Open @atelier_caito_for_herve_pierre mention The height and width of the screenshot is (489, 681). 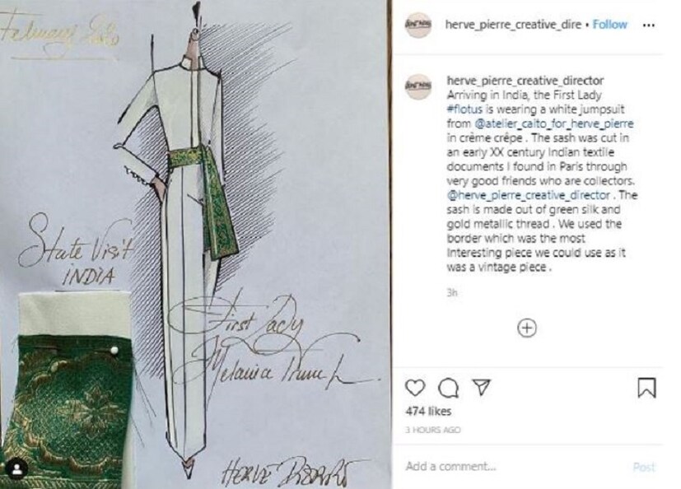[x=553, y=123]
